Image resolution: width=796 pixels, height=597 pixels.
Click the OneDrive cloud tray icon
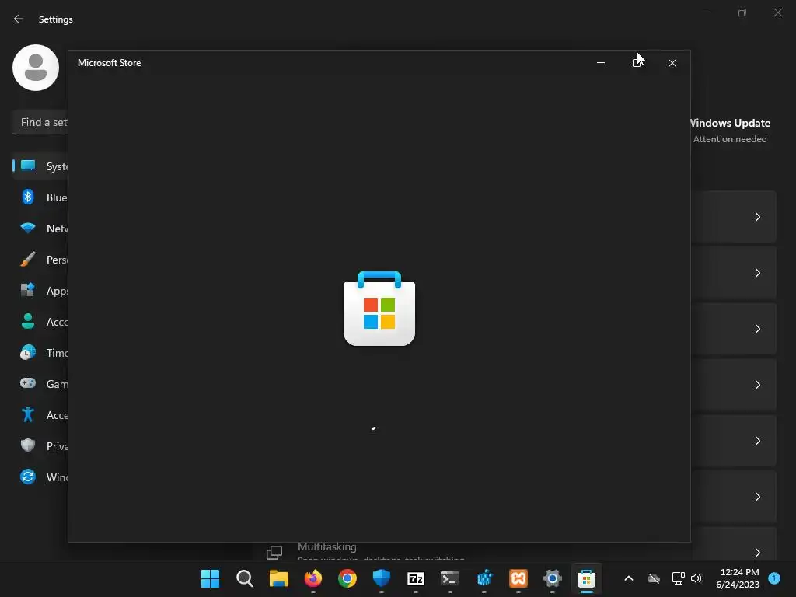click(654, 578)
